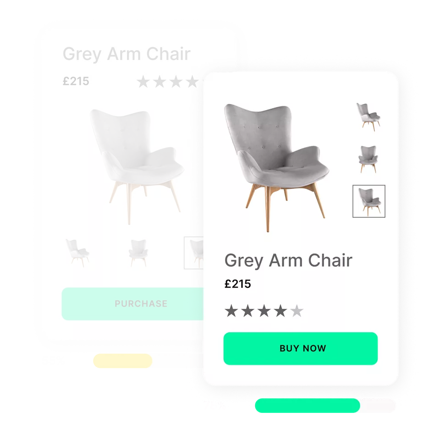Click the green BUY NOW button
Viewport: 440px width, 440px height.
(x=301, y=348)
